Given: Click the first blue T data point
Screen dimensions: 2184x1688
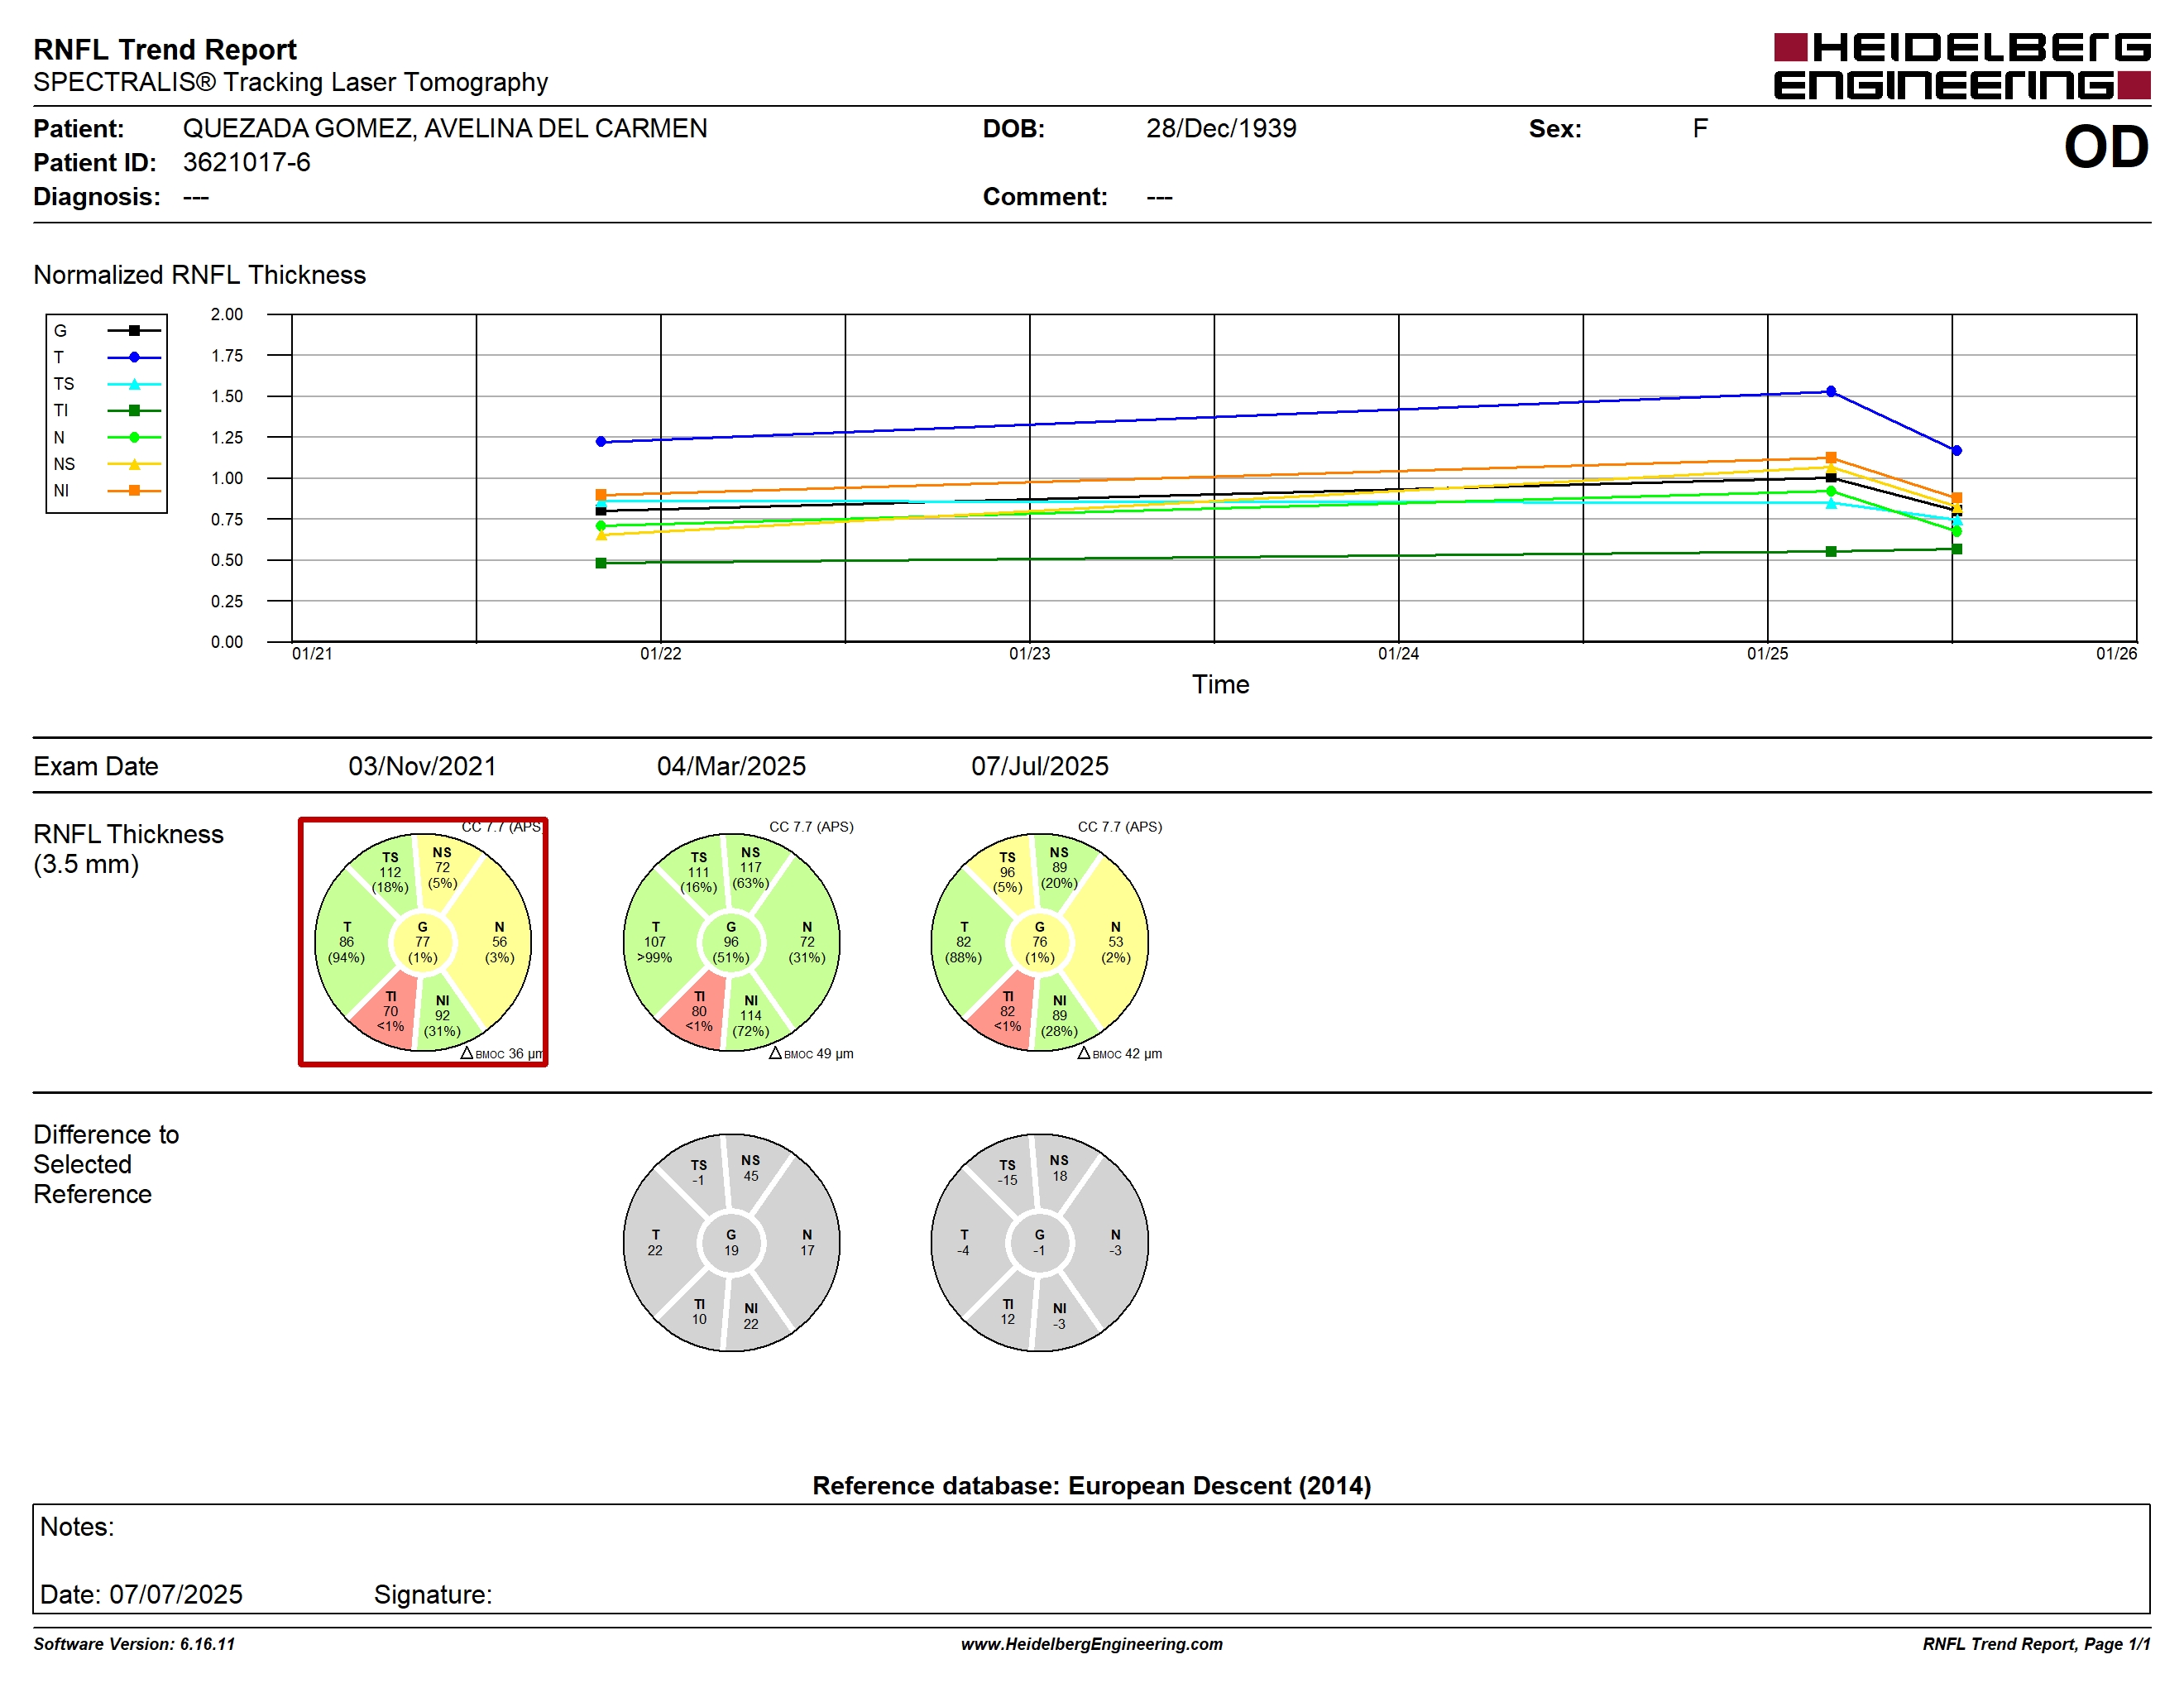Looking at the screenshot, I should [x=601, y=441].
